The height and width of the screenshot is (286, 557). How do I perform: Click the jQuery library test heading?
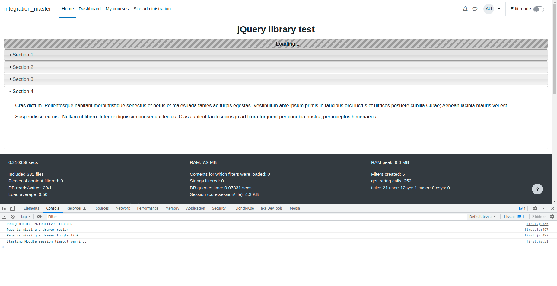276,29
